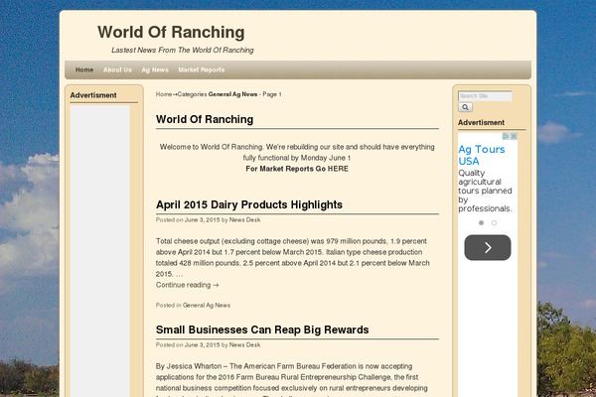596x397 pixels.
Task: Click the left 'Advertisment' sidebar heading
Action: click(93, 95)
